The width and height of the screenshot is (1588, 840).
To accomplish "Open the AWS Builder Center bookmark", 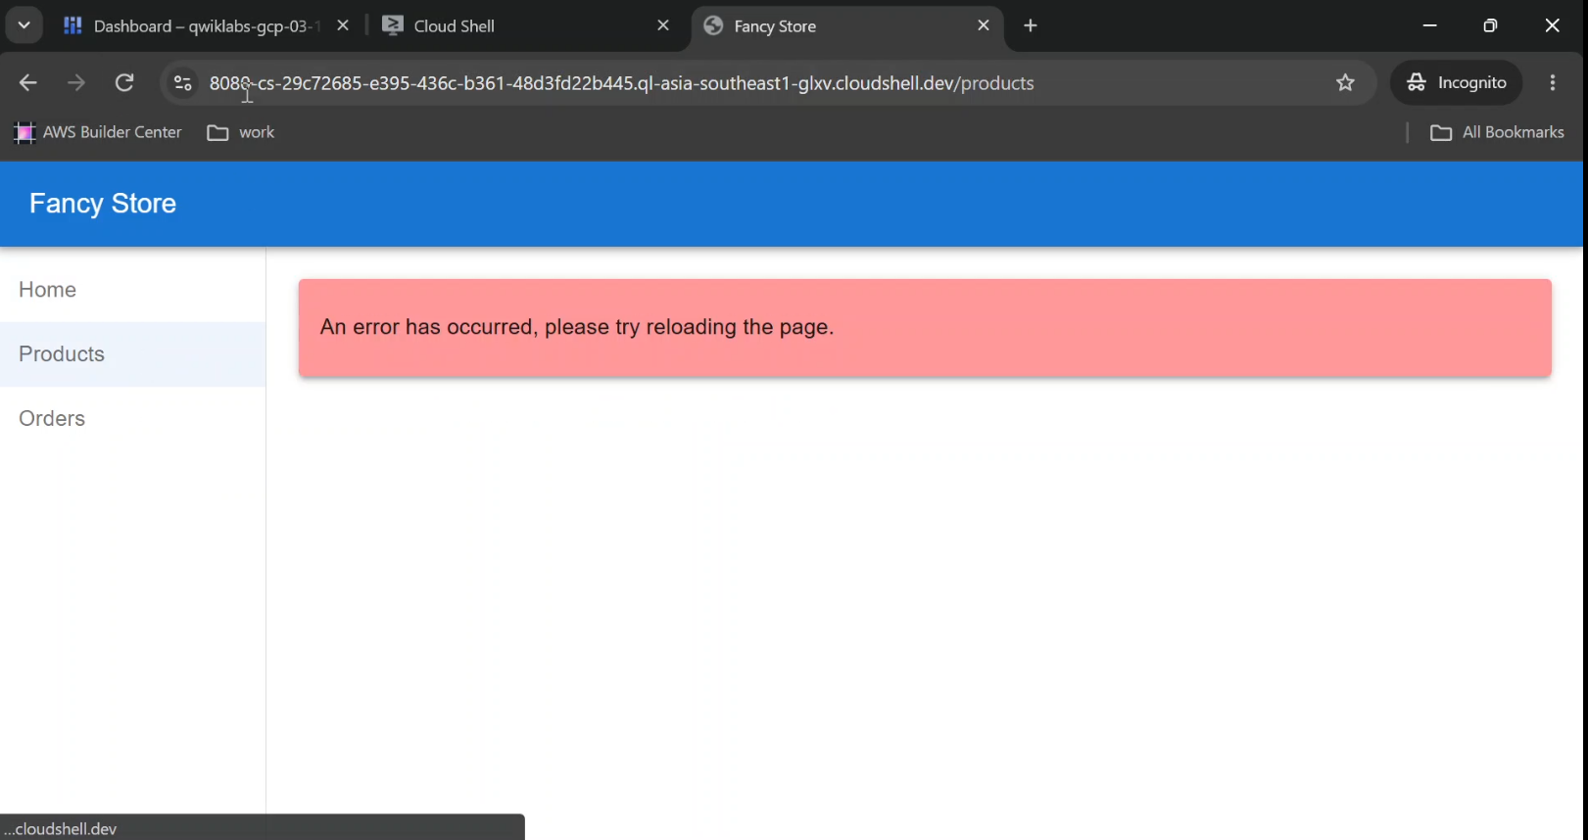I will click(98, 132).
